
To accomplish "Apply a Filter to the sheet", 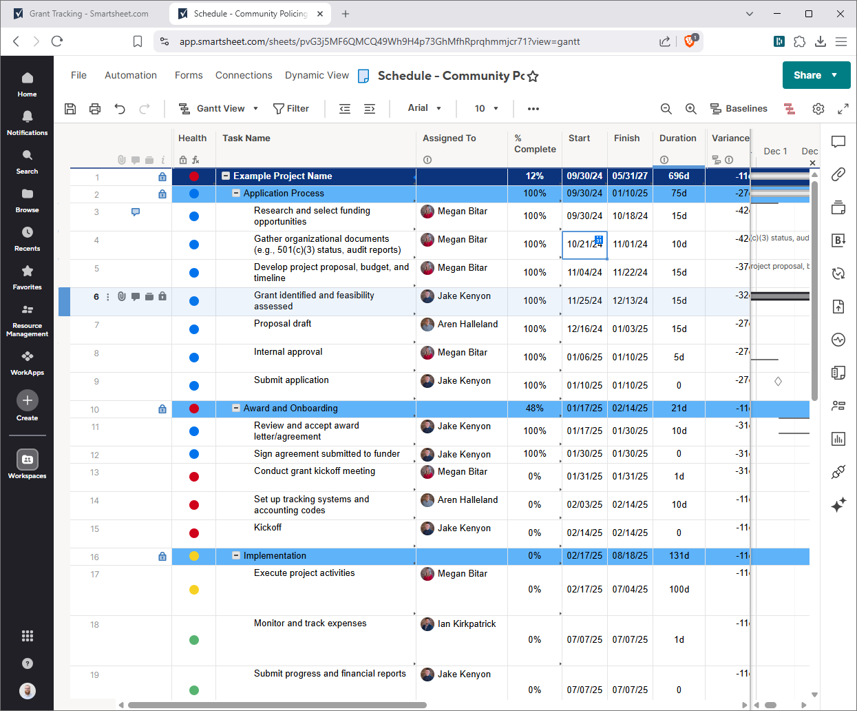I will (291, 108).
